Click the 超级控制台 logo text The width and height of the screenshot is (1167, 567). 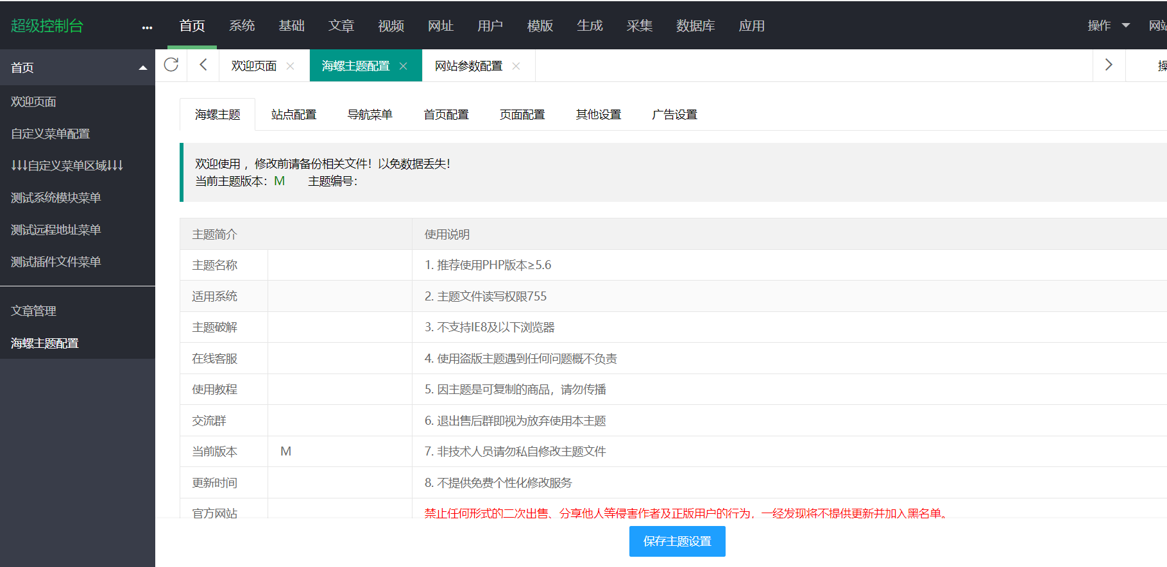(47, 26)
